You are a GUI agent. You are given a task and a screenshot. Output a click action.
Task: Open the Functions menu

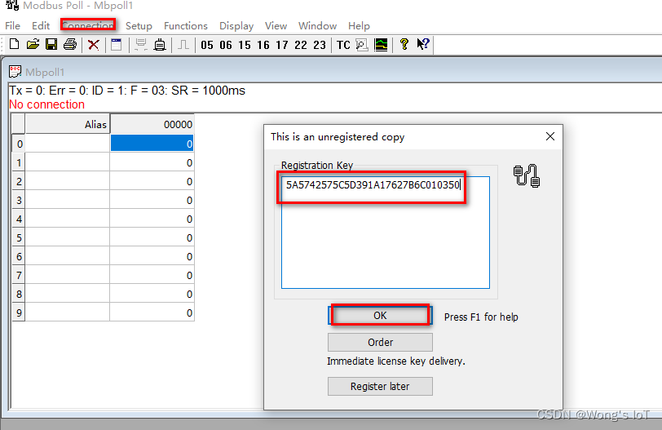186,26
